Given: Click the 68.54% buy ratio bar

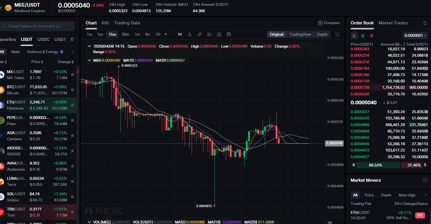Looking at the screenshot, I should click(x=375, y=165).
